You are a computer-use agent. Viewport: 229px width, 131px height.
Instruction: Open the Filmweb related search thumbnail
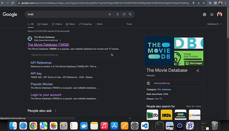pyautogui.click(x=195, y=115)
